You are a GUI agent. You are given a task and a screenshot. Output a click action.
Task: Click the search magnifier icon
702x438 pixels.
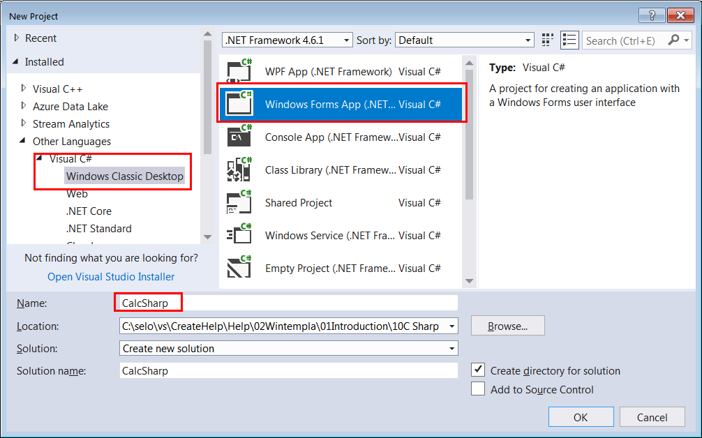click(673, 40)
